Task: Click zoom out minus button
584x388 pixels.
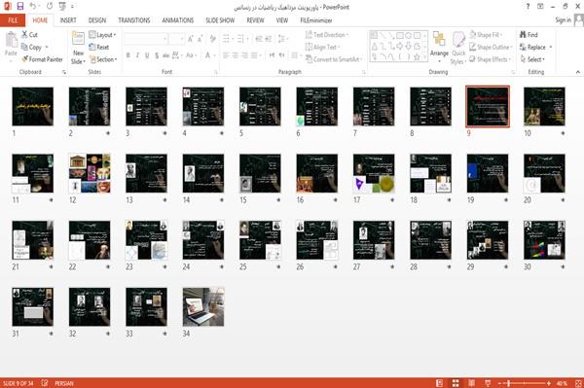Action: click(x=500, y=383)
